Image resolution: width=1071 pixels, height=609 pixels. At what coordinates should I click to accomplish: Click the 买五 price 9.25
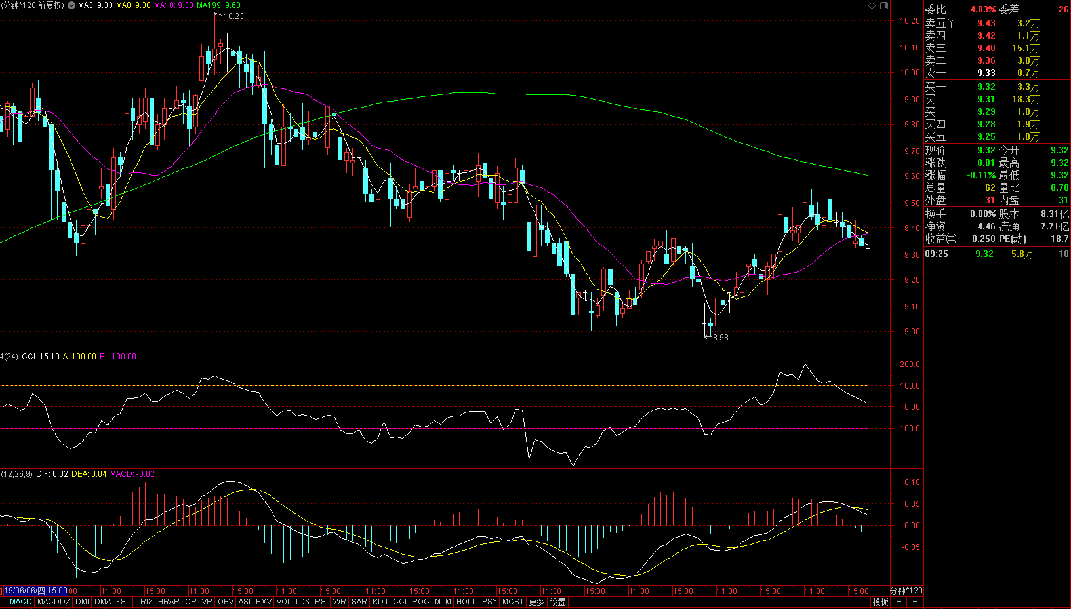[986, 137]
